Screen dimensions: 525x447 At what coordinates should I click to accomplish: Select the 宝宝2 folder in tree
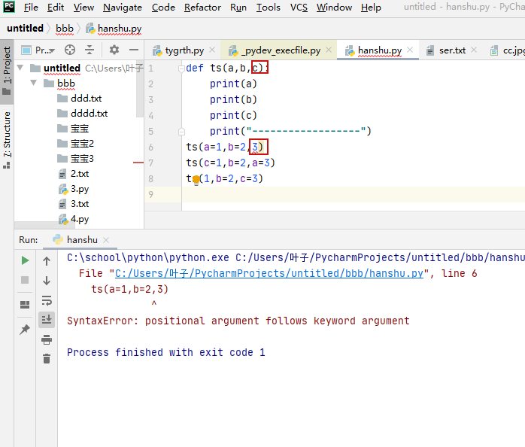pos(76,144)
